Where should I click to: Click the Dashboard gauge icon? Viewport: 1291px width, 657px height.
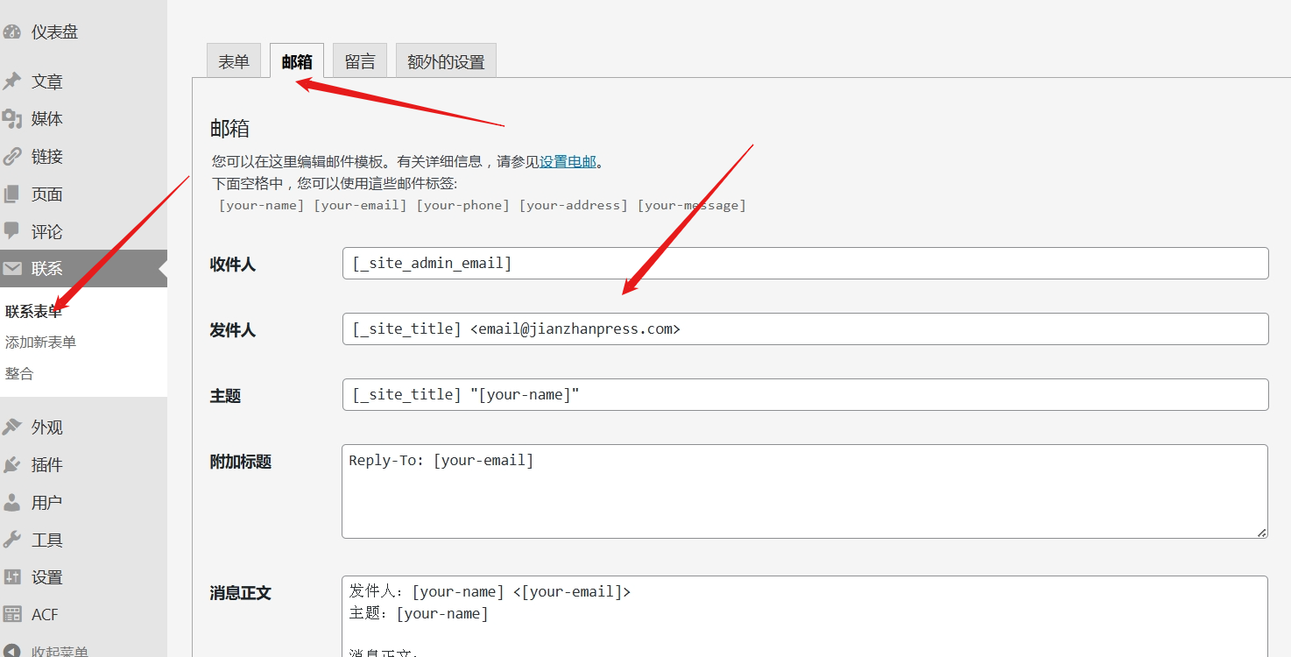tap(11, 32)
